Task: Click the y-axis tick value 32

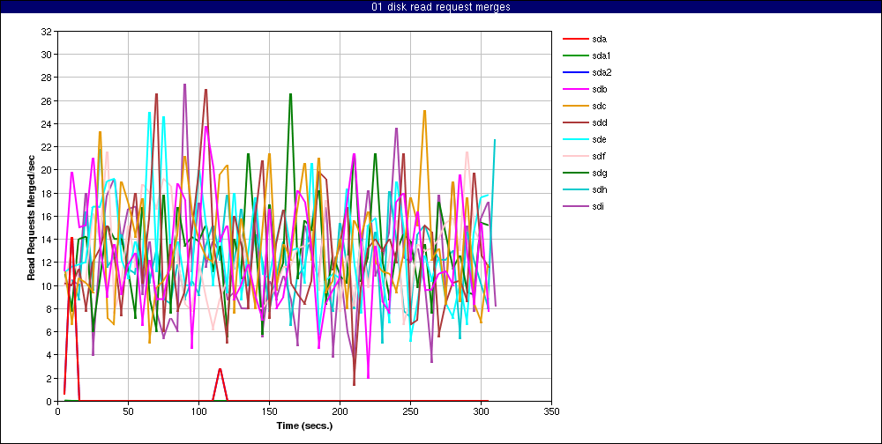Action: pyautogui.click(x=46, y=32)
